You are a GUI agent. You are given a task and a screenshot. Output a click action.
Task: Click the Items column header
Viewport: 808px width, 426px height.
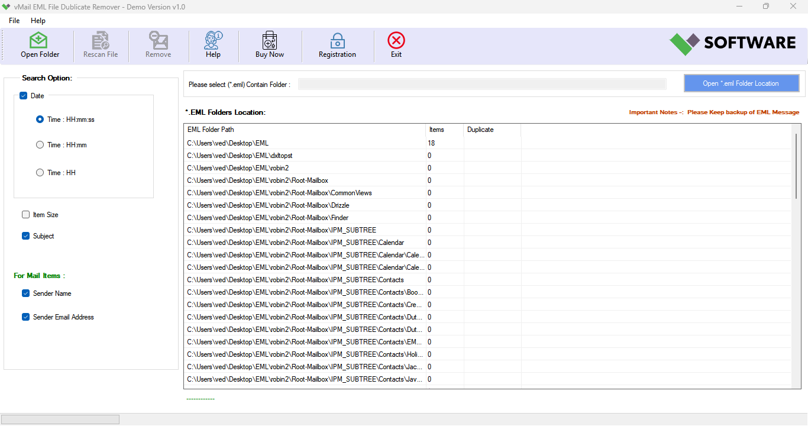tap(445, 130)
